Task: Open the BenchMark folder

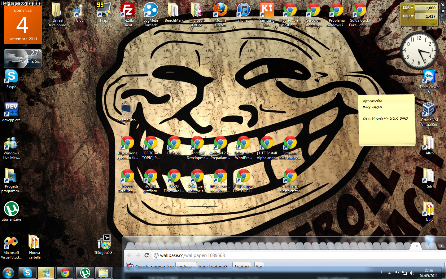Action: pyautogui.click(x=174, y=12)
